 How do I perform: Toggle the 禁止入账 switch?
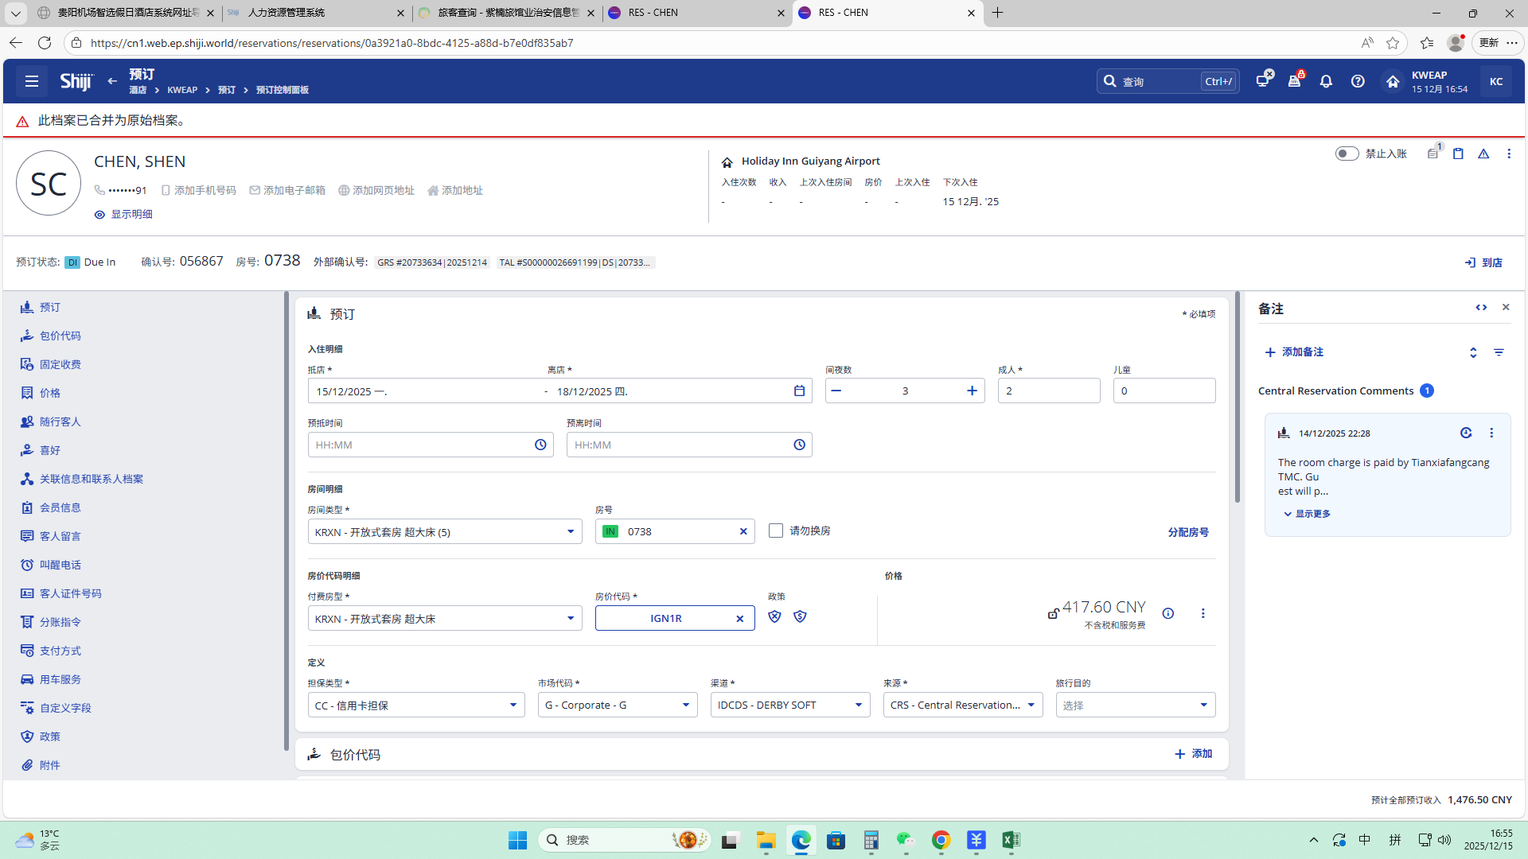pyautogui.click(x=1347, y=154)
